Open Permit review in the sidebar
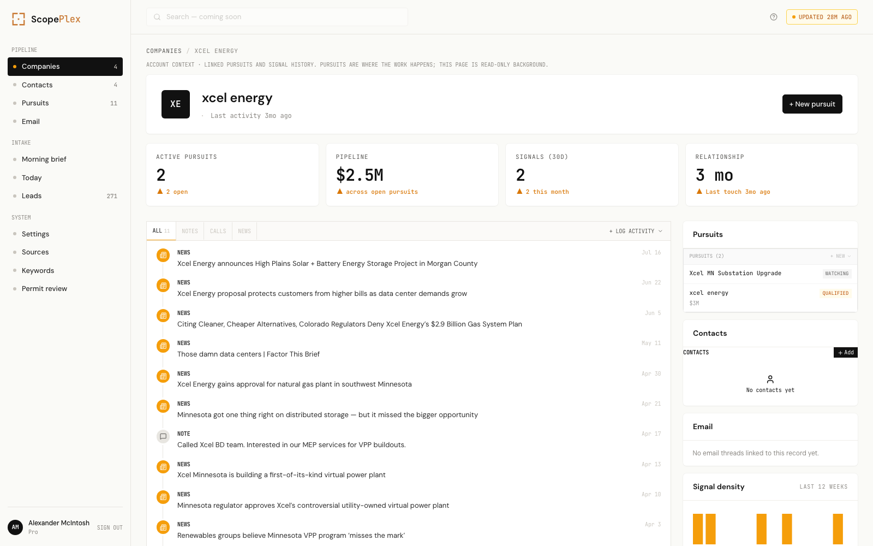Screen dimensions: 873x546 coord(65,289)
